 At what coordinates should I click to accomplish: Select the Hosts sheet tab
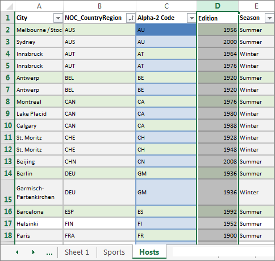pyautogui.click(x=149, y=252)
